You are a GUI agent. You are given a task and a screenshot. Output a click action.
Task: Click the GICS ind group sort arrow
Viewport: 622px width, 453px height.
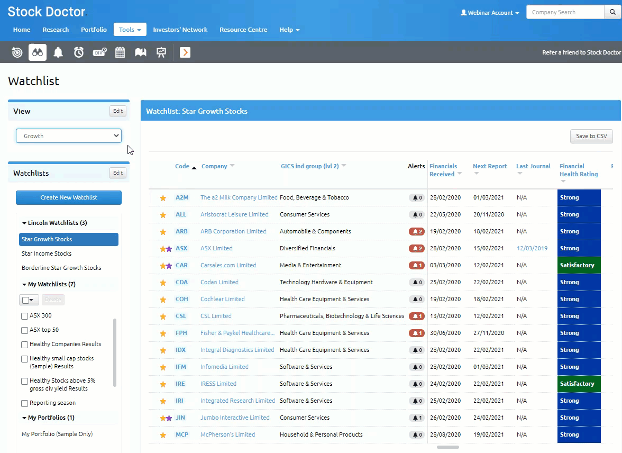click(344, 166)
